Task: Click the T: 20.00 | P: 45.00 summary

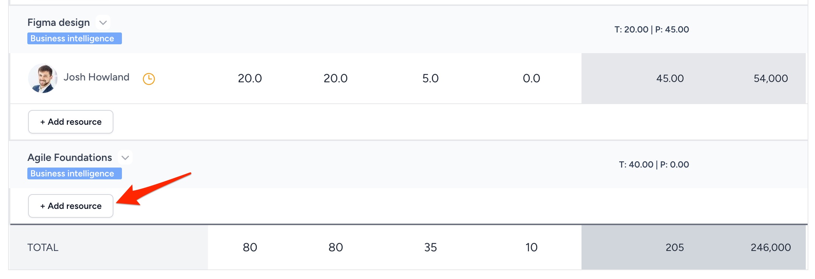Action: pos(652,30)
